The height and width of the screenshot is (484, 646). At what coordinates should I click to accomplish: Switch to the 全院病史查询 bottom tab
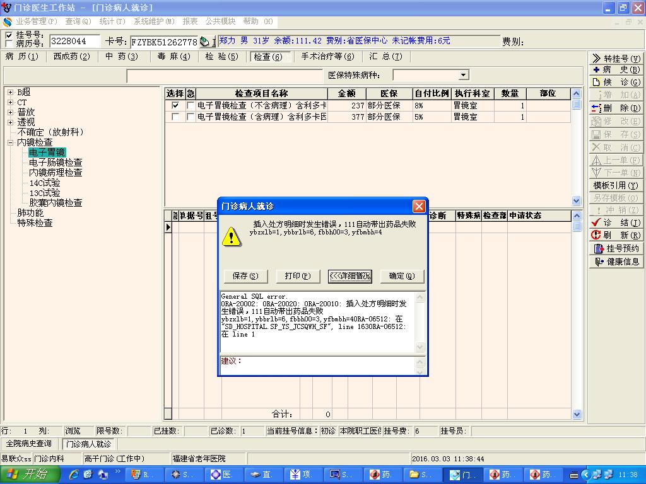[x=29, y=444]
